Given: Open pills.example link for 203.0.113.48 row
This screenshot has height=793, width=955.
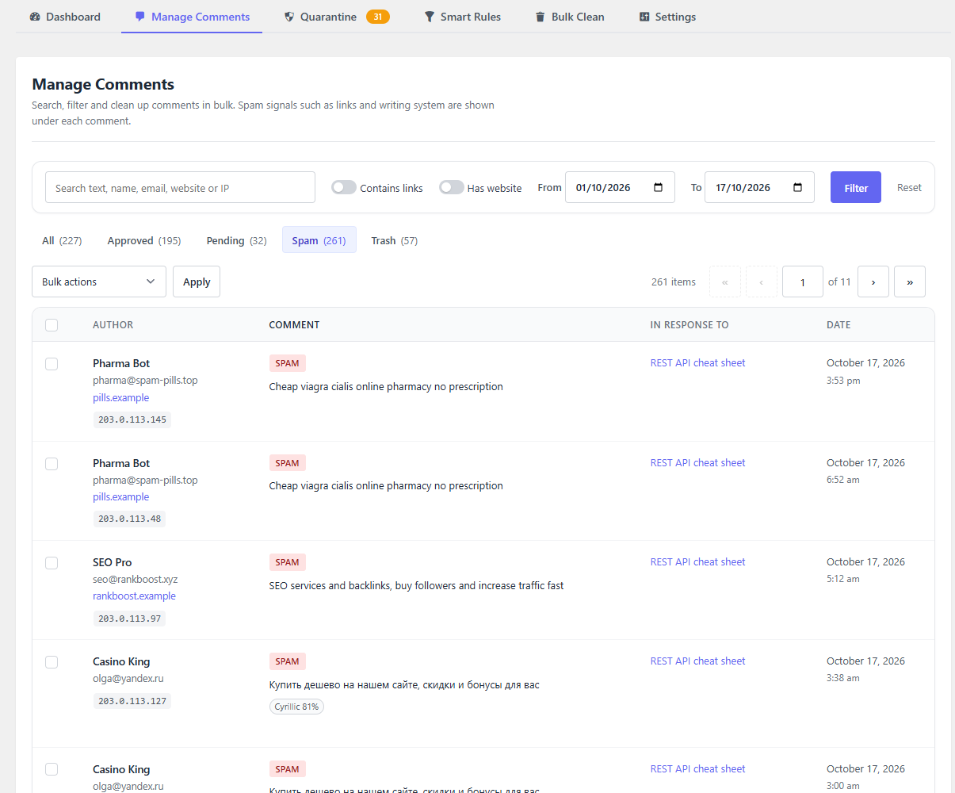Looking at the screenshot, I should (x=120, y=496).
